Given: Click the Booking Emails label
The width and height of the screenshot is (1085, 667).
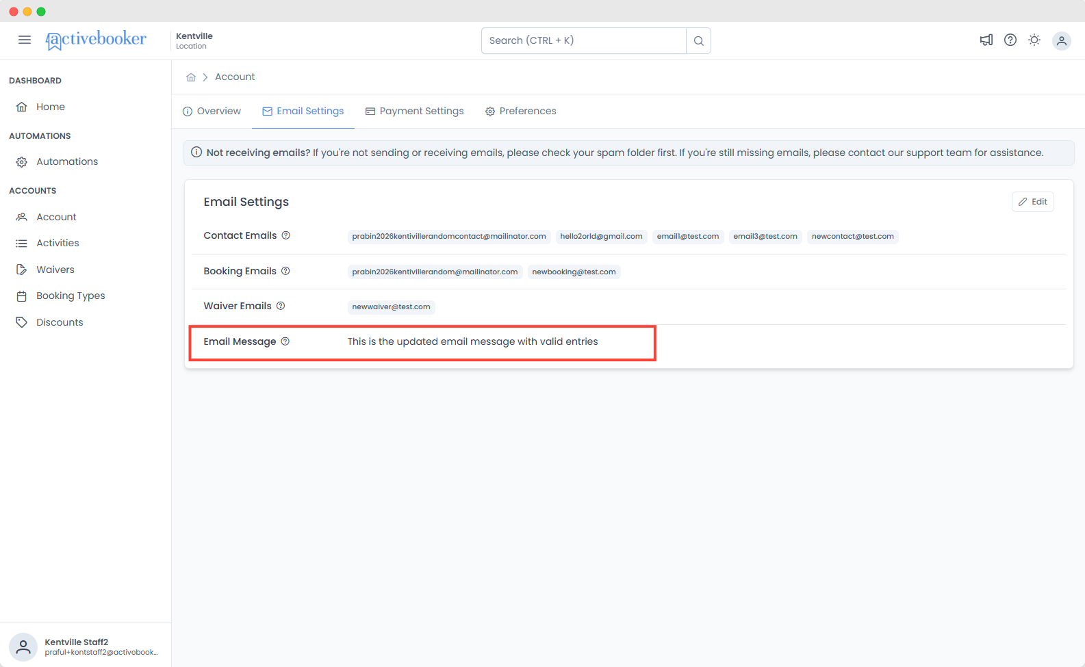Looking at the screenshot, I should [x=240, y=271].
